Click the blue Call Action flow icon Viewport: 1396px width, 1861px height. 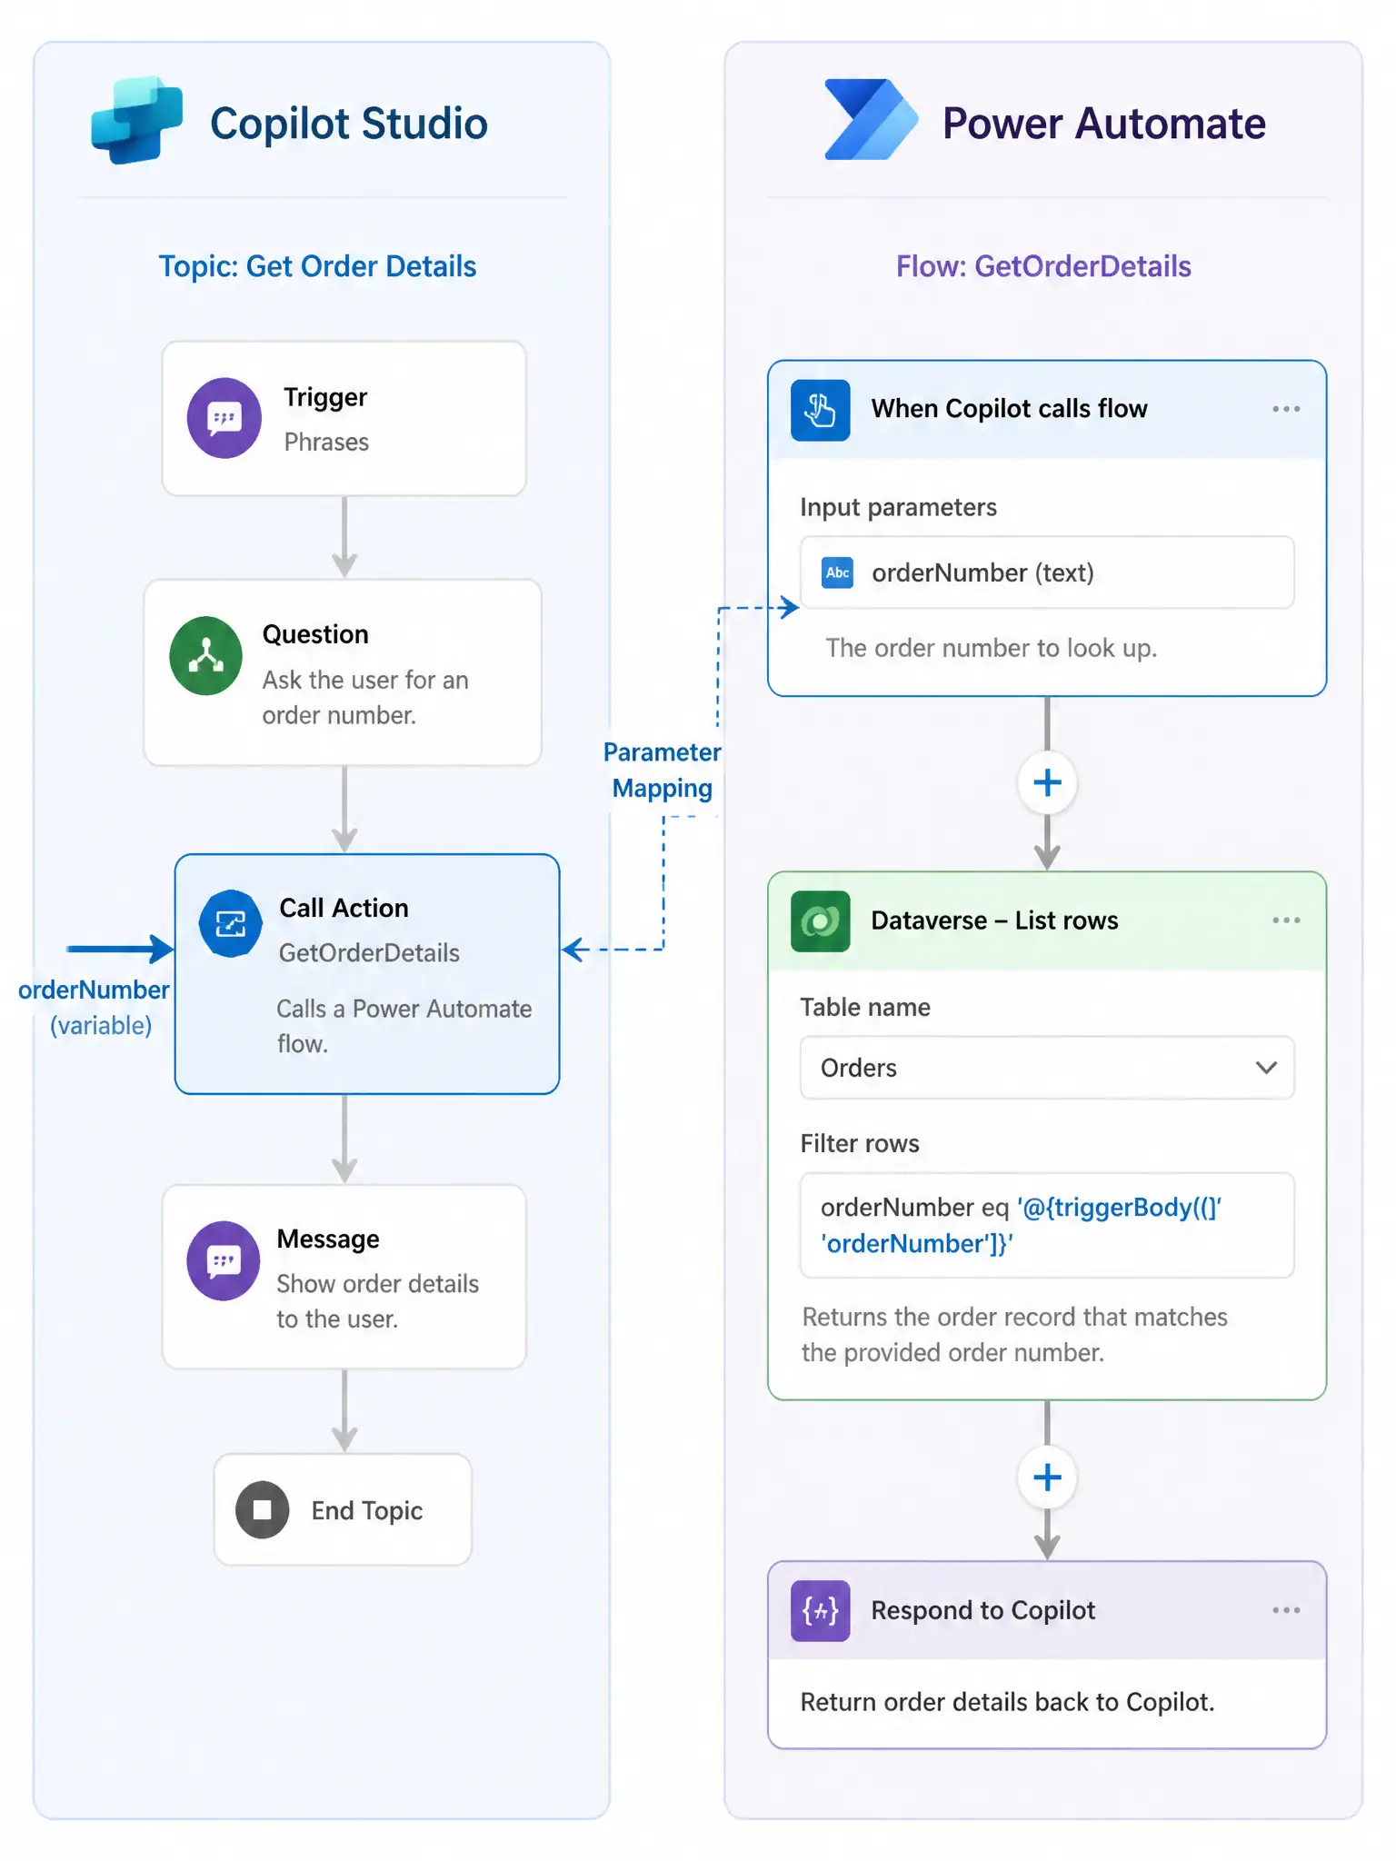(231, 923)
